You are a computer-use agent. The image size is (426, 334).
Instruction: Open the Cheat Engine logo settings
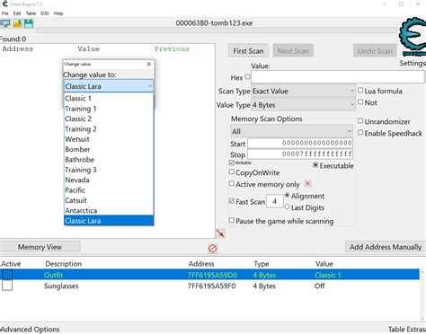[413, 38]
